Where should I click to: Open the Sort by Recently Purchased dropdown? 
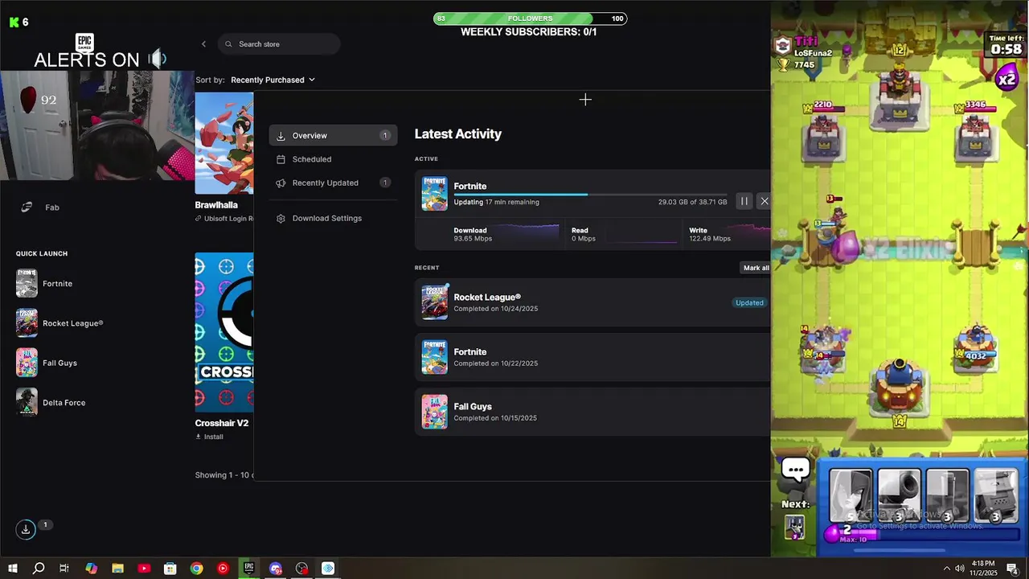point(273,80)
